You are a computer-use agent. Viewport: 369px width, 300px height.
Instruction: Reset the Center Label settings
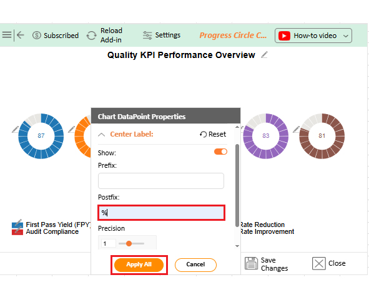click(213, 134)
